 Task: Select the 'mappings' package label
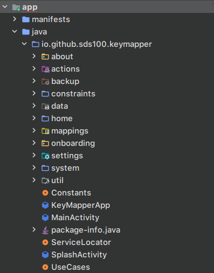click(70, 131)
